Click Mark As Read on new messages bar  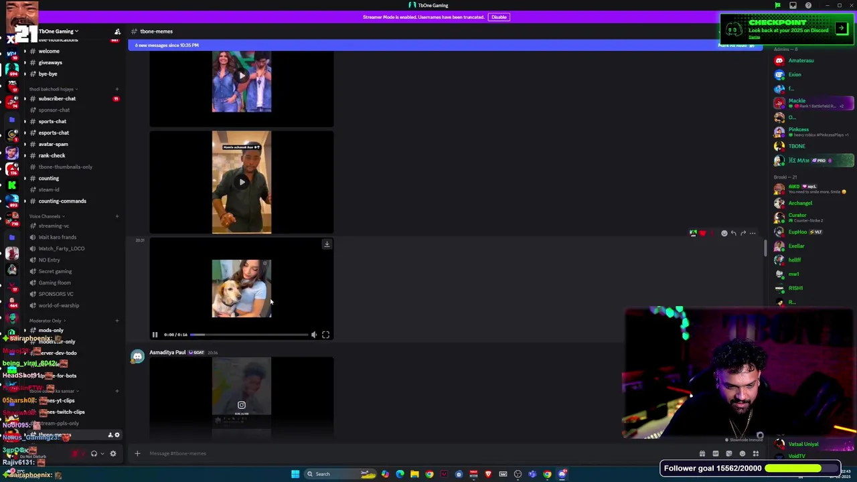point(736,45)
